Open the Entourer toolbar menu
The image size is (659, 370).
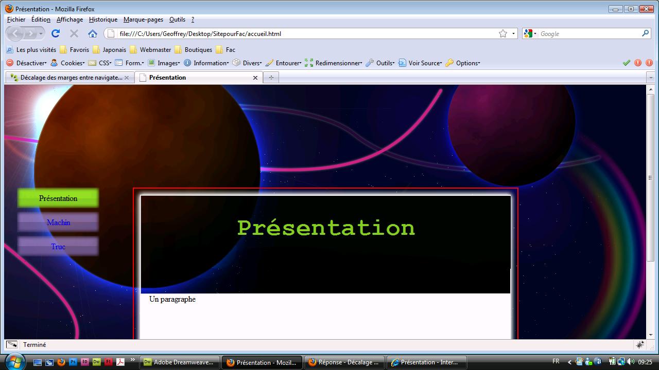coord(283,63)
